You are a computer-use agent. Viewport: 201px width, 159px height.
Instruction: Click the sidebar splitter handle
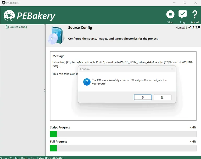click(x=45, y=90)
